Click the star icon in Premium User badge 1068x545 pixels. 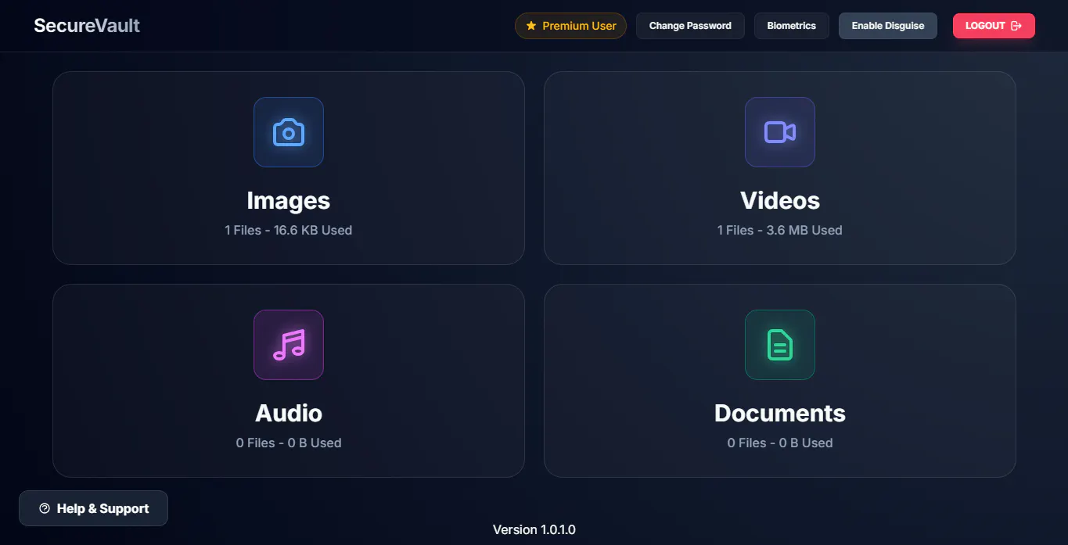tap(531, 26)
